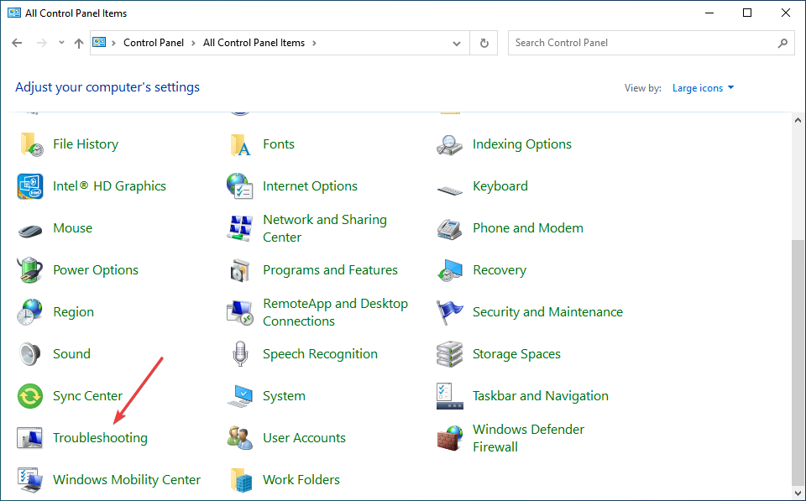Click the Power Options label
Viewport: 806px width, 501px height.
pos(96,269)
